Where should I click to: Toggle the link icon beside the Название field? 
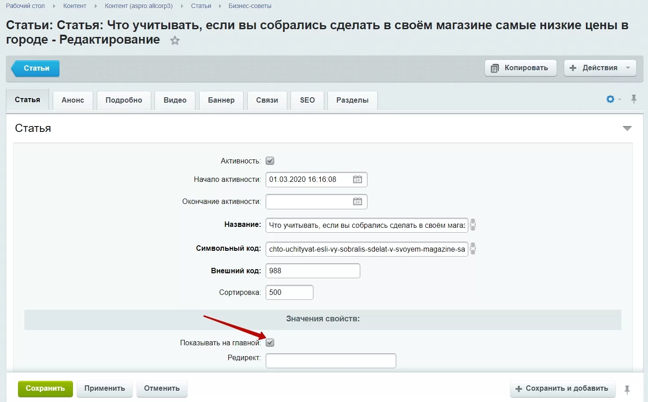point(473,225)
